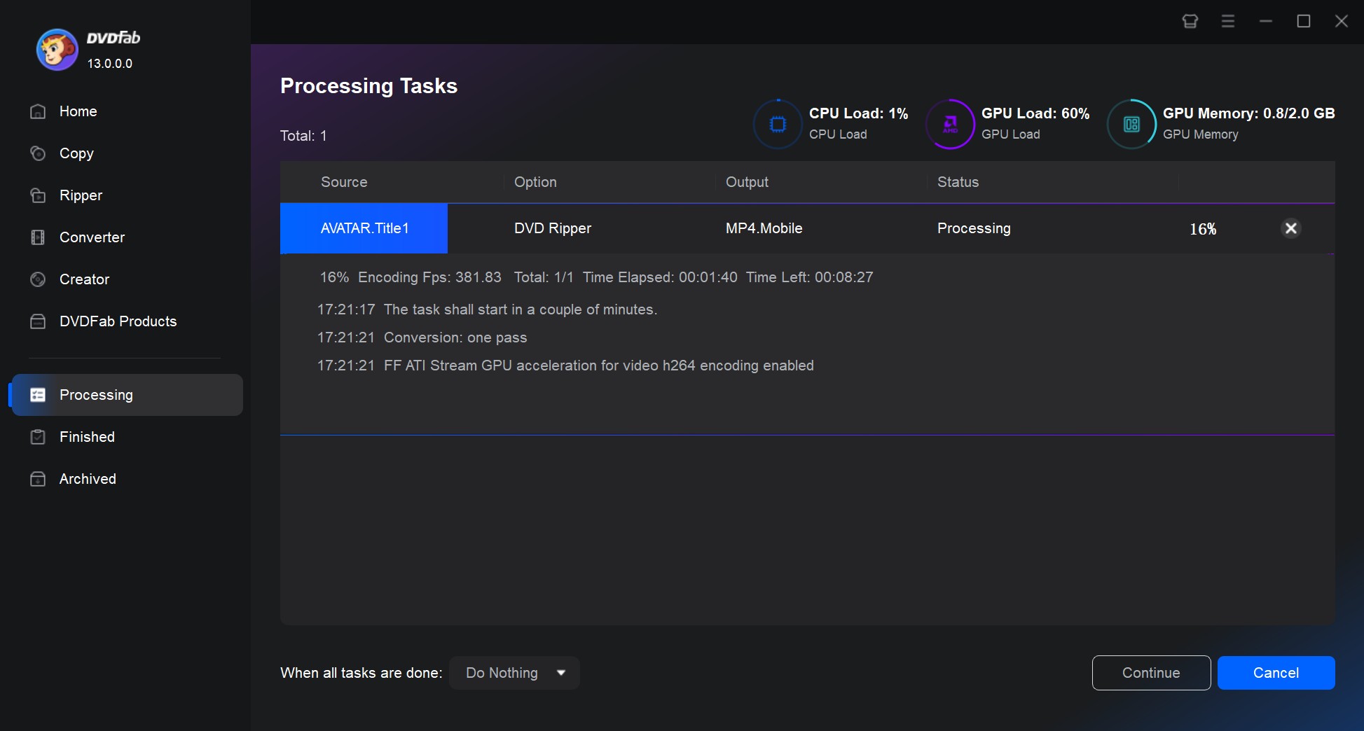Click the Finished checklist icon
This screenshot has height=731, width=1364.
coord(38,437)
